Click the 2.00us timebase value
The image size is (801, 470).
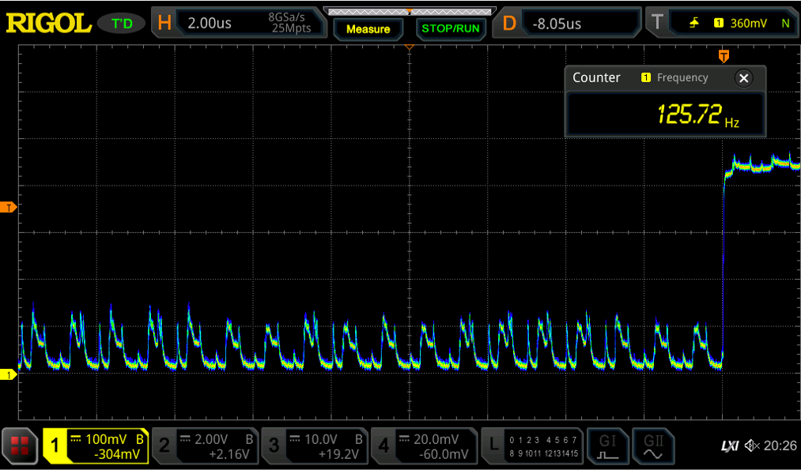click(210, 23)
